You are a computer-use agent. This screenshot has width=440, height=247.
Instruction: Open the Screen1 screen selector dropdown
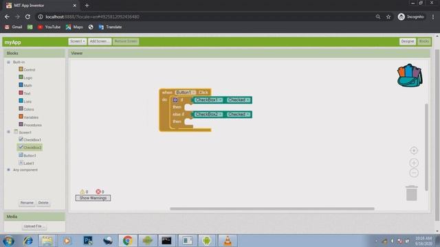pyautogui.click(x=77, y=41)
